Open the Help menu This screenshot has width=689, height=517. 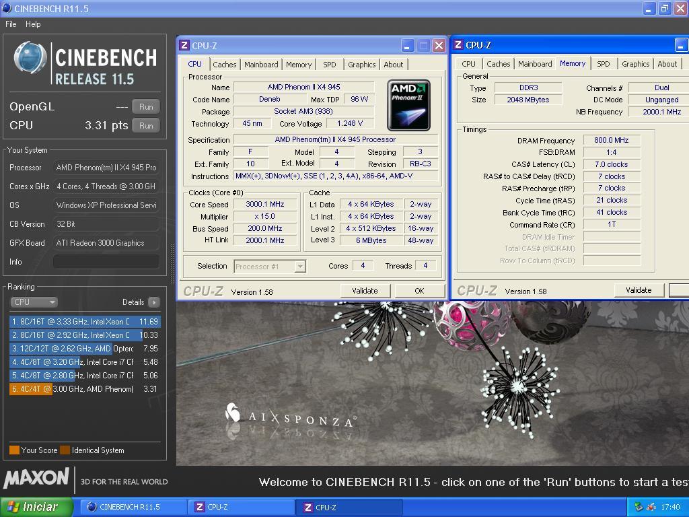point(33,24)
